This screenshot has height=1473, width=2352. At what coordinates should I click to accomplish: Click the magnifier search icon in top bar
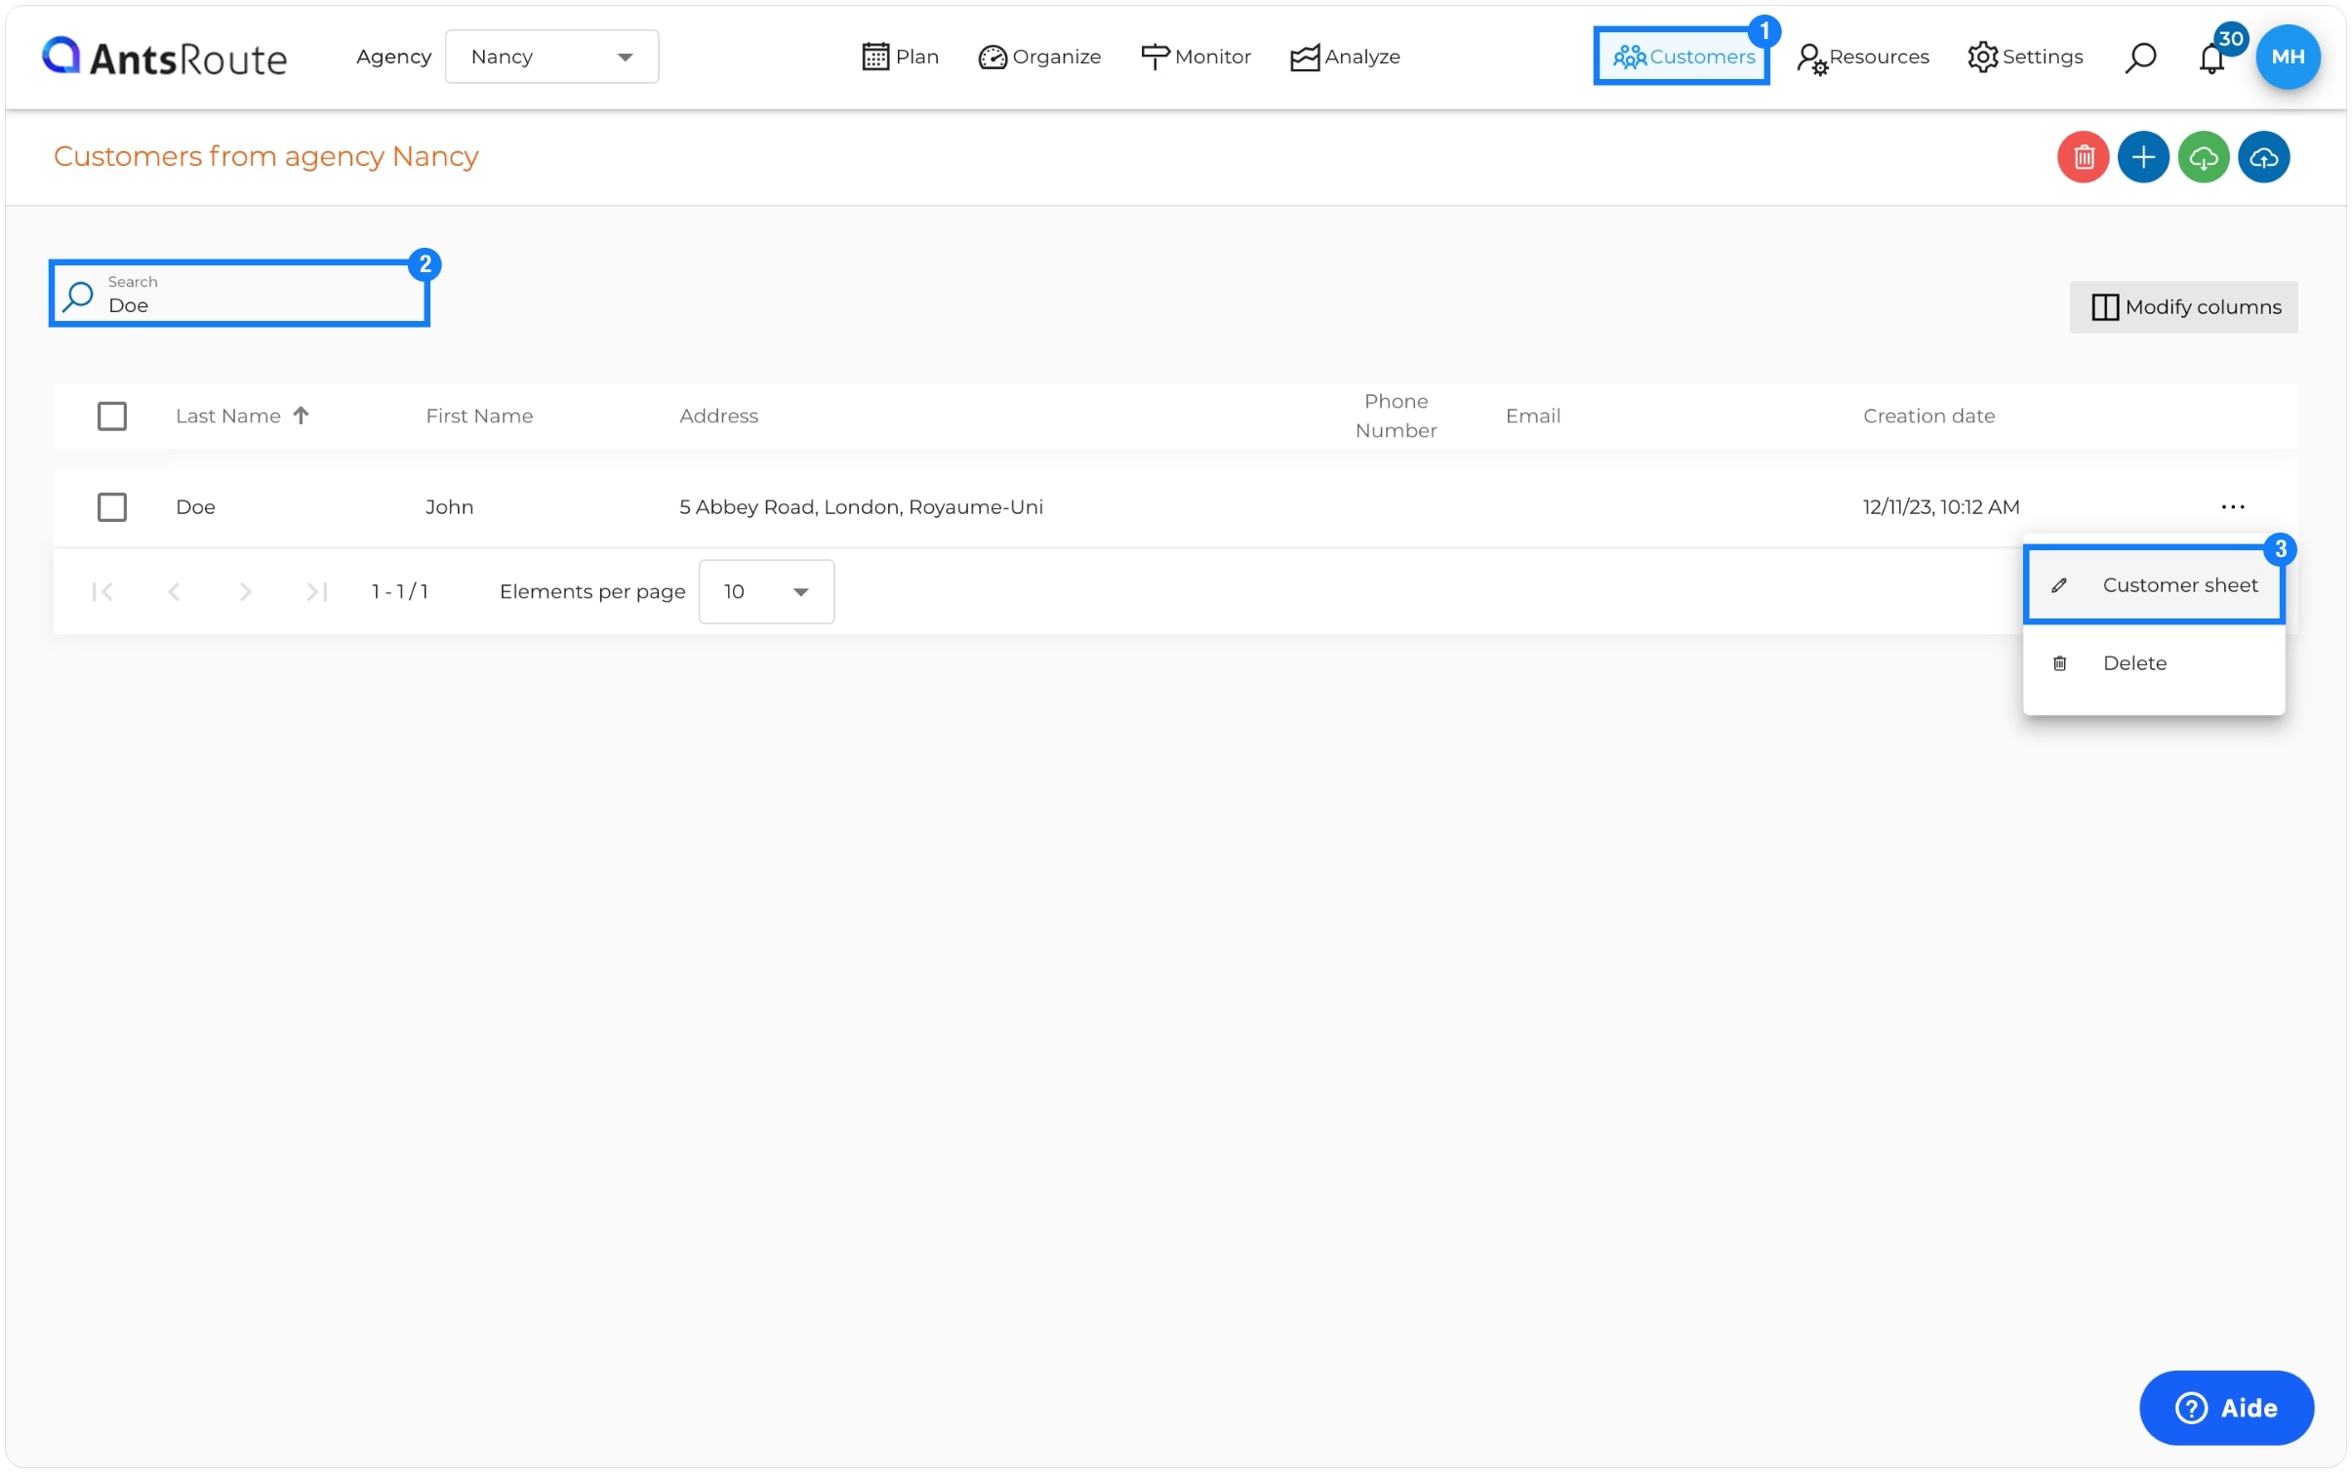coord(2139,58)
